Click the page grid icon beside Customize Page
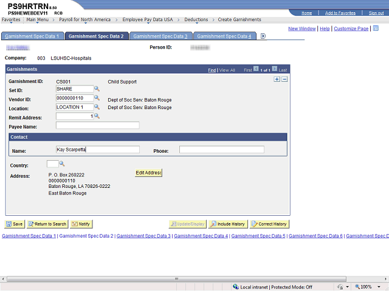Screen dimensions: 389x291 pyautogui.click(x=376, y=28)
